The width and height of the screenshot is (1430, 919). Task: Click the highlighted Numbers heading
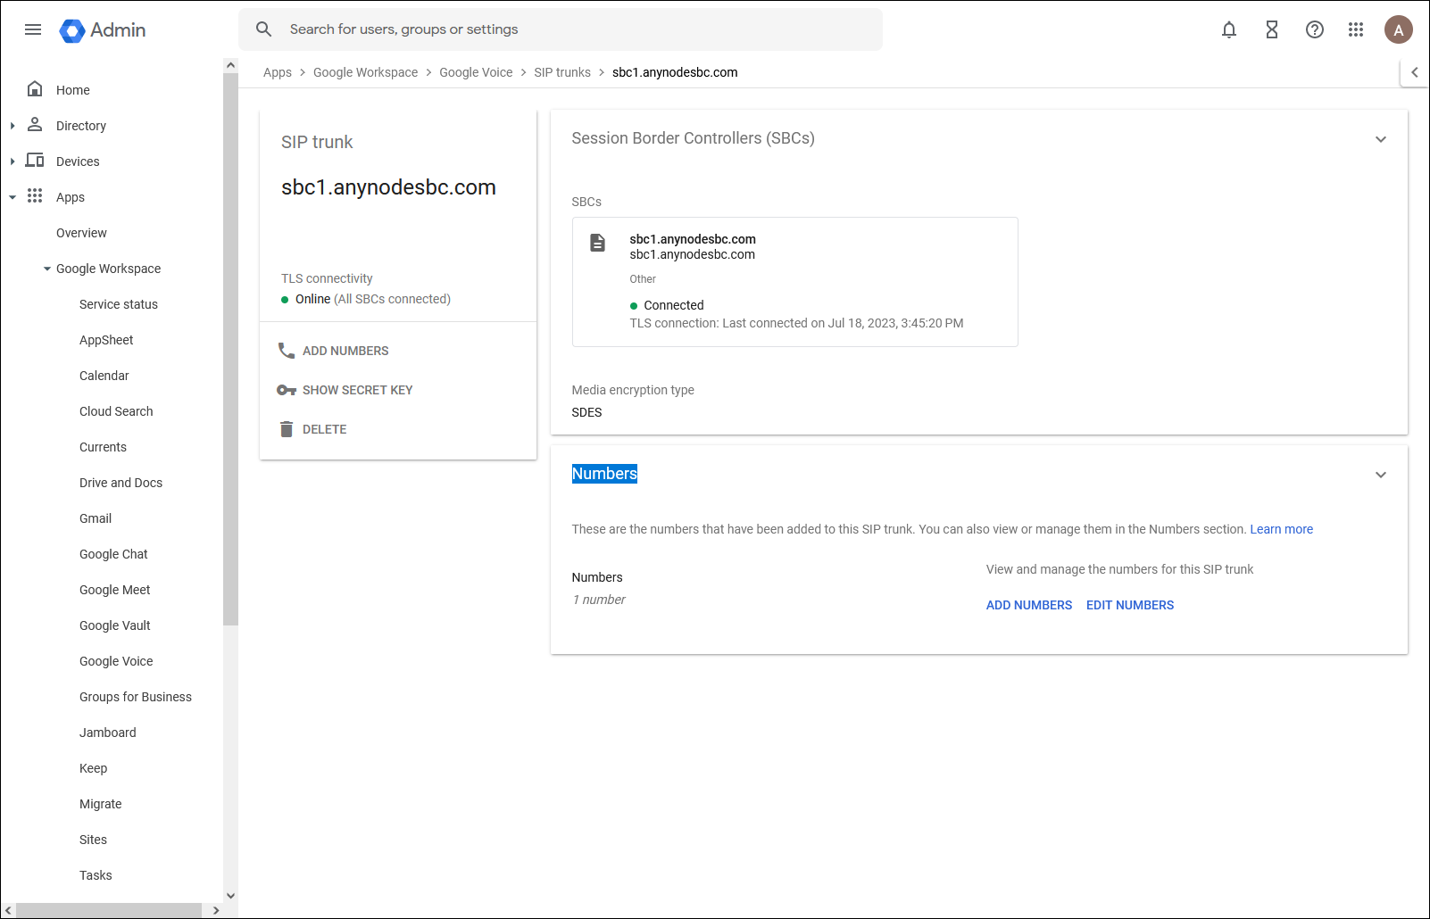[x=604, y=474]
